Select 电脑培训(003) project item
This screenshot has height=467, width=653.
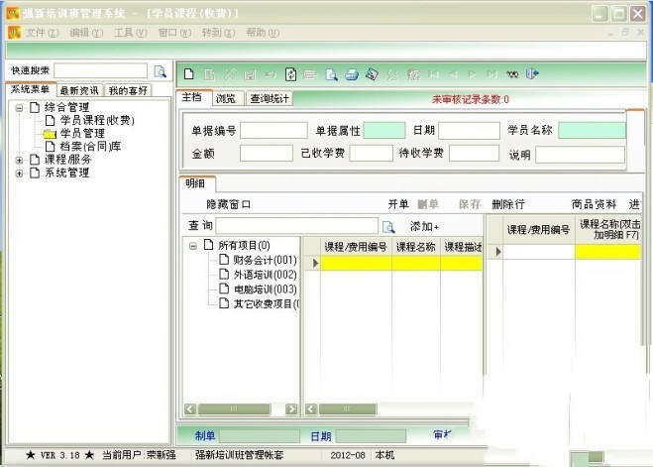tap(266, 290)
